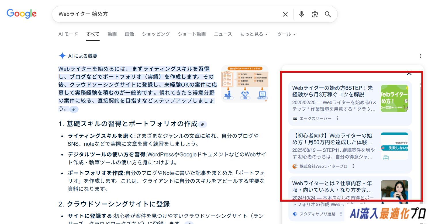
Task: Switch to the AI モード tab
Action: (68, 34)
